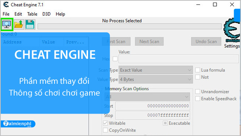Click the Stop address field
Image resolution: width=241 pixels, height=136 pixels.
click(x=153, y=115)
